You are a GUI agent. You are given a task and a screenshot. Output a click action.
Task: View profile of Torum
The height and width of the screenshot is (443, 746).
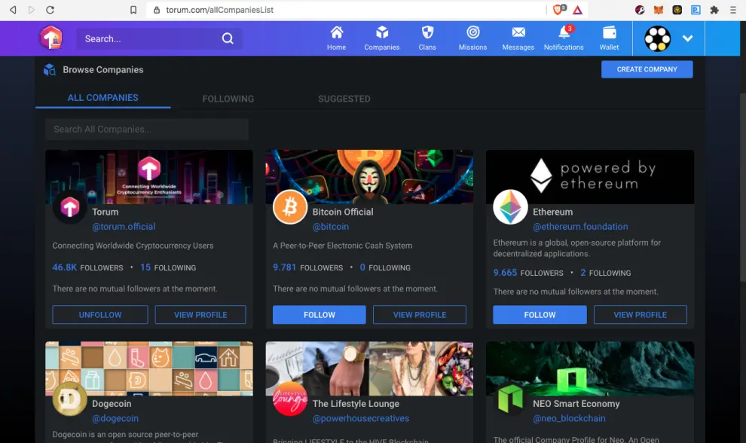(x=200, y=315)
